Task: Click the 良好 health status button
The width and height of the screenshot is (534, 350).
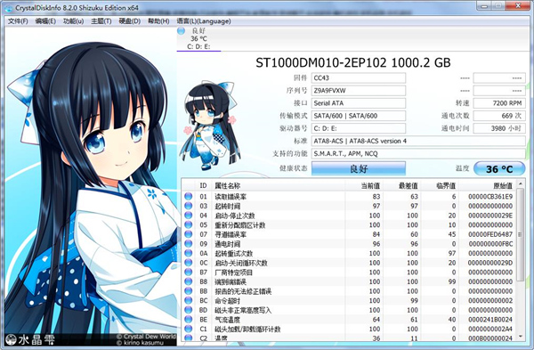Action: pyautogui.click(x=359, y=168)
